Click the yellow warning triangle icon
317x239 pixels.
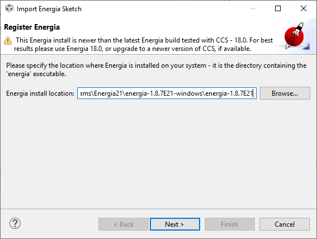pos(8,41)
